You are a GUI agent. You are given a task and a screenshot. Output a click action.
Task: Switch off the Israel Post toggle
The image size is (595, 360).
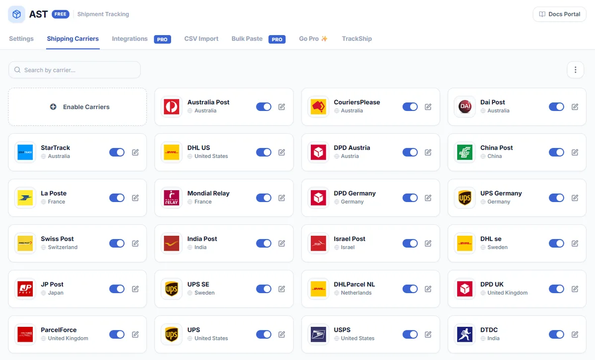coord(410,243)
